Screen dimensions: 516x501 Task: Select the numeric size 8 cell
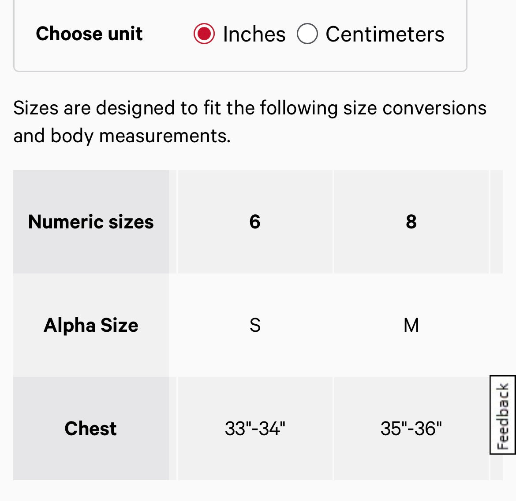click(x=411, y=222)
